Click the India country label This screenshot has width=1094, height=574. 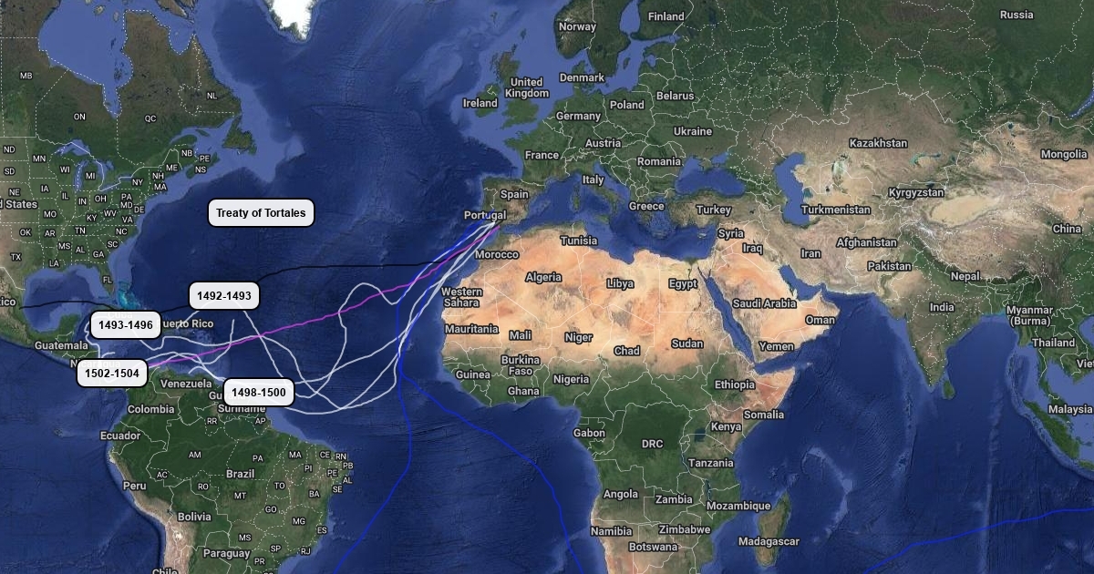[x=943, y=307]
